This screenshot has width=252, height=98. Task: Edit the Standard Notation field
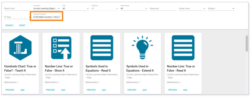47,17
